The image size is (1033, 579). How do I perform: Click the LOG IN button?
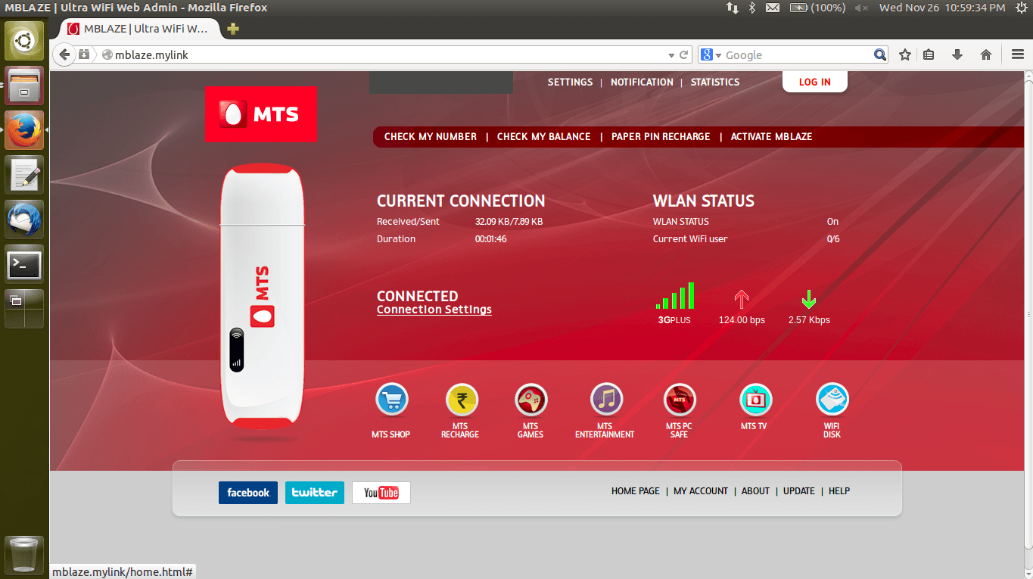[815, 82]
